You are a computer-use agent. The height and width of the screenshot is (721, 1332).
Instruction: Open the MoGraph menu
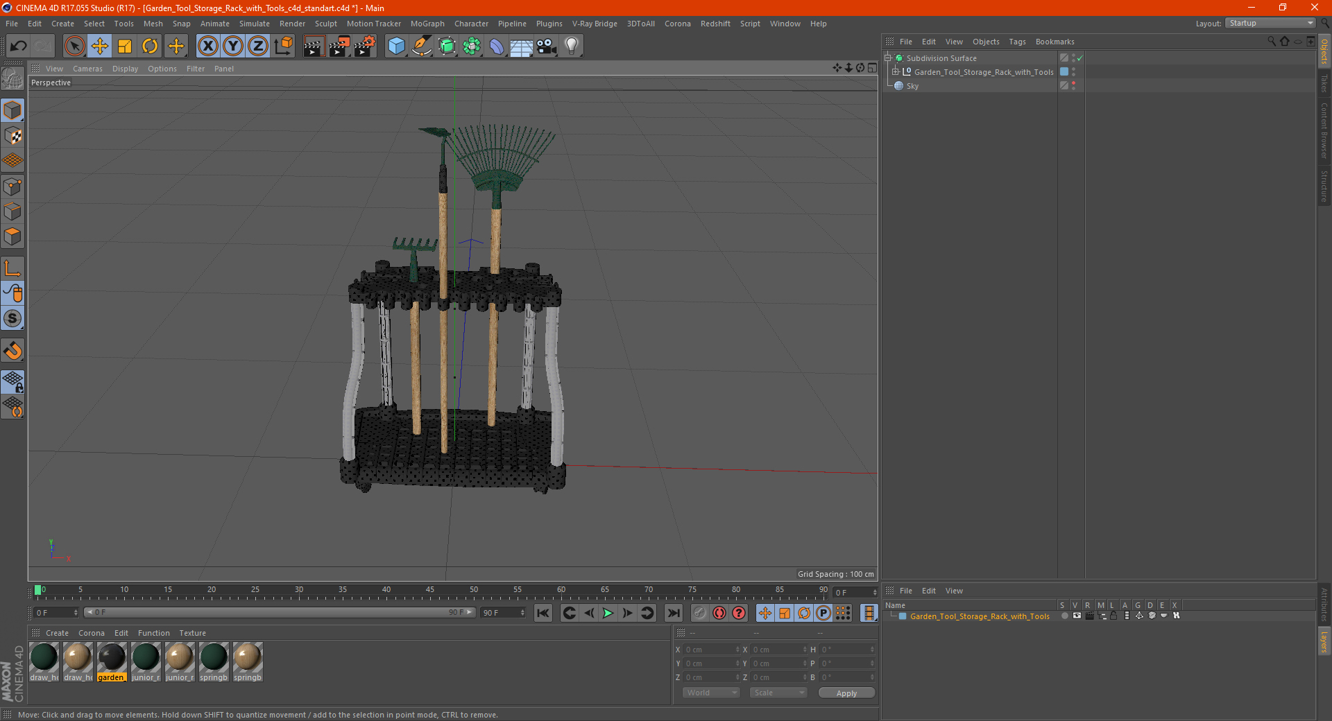427,24
